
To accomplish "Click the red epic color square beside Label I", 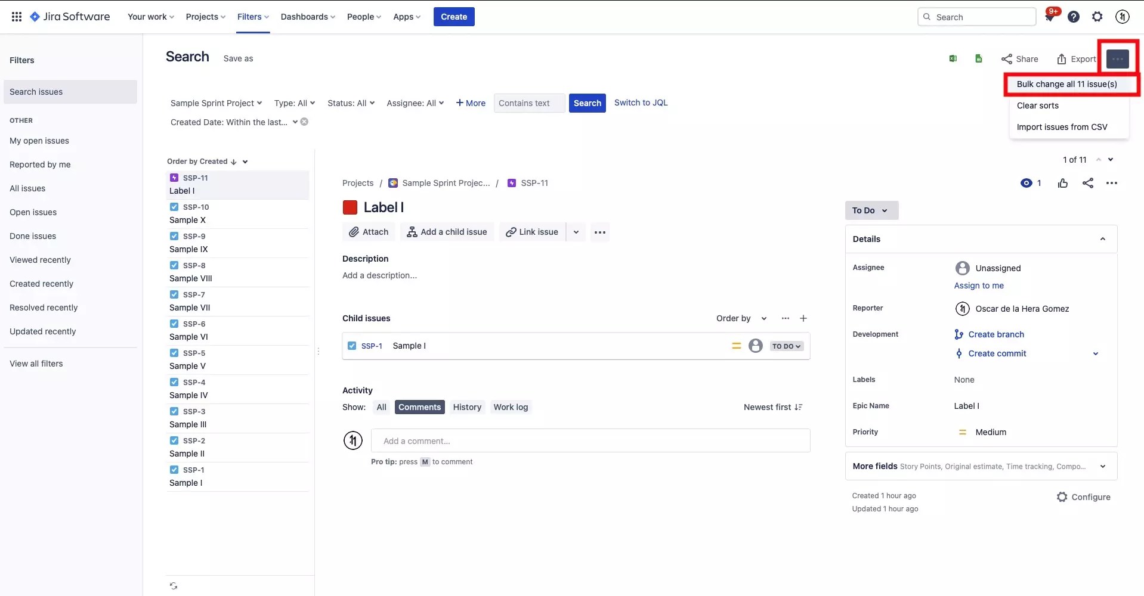I will 350,207.
